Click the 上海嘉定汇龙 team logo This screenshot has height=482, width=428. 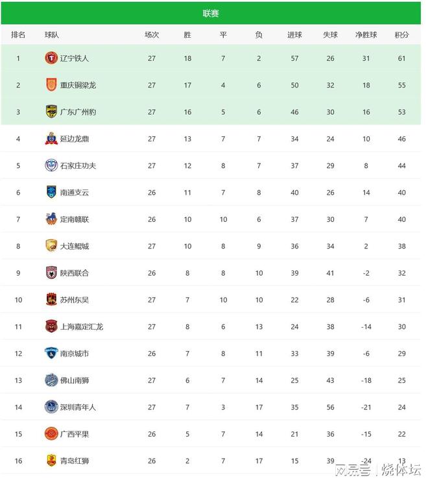click(x=51, y=326)
